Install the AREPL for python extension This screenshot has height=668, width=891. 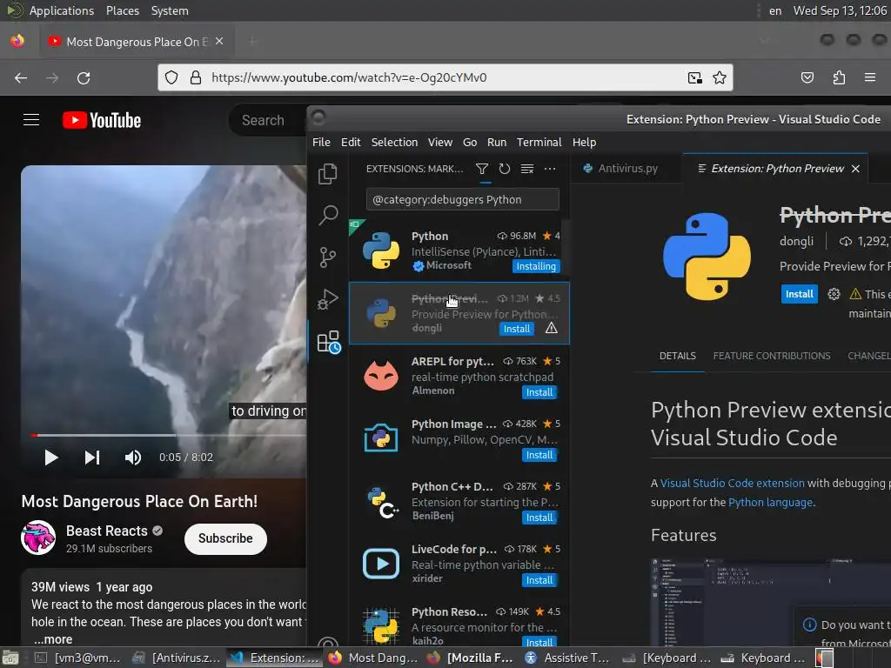539,392
